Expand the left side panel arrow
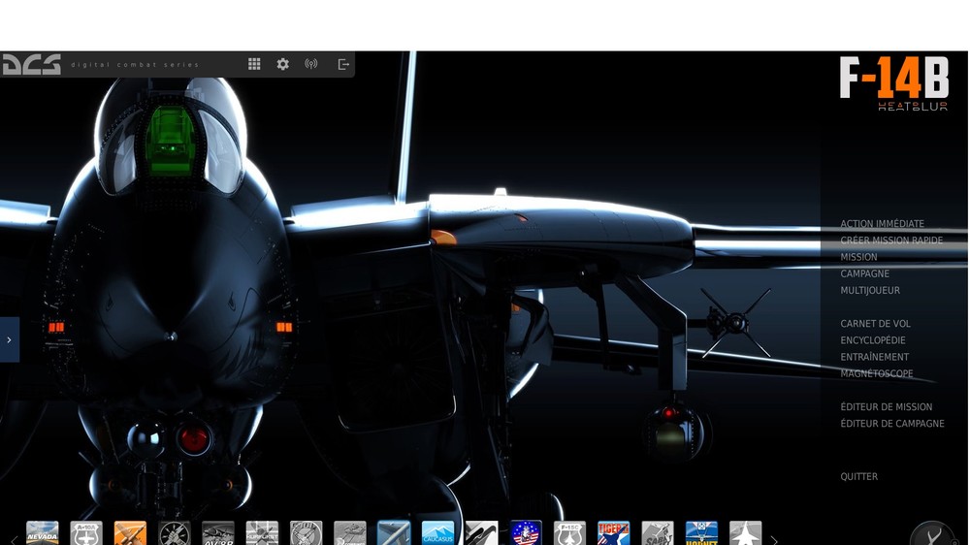The height and width of the screenshot is (545, 970). pyautogui.click(x=10, y=339)
